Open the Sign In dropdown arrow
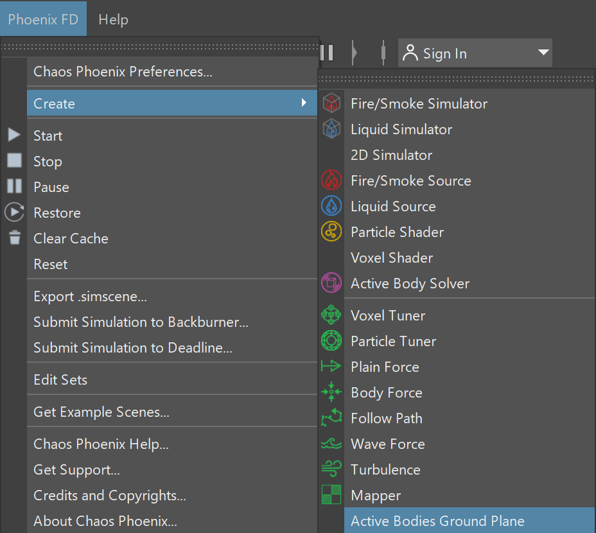Image resolution: width=596 pixels, height=533 pixels. coord(544,53)
